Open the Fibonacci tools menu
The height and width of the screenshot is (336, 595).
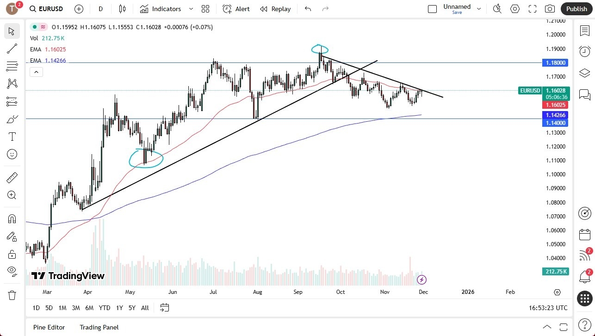tap(12, 66)
